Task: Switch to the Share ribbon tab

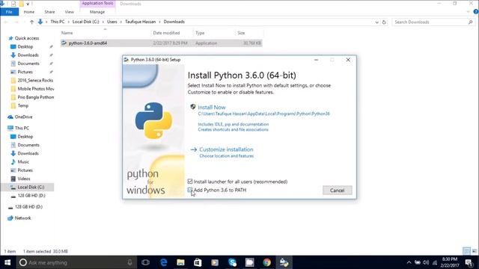Action: [49, 12]
